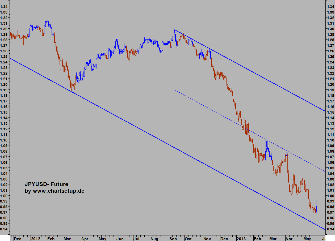
Task: Click the 2013 label on time axis
Action: coord(242,239)
